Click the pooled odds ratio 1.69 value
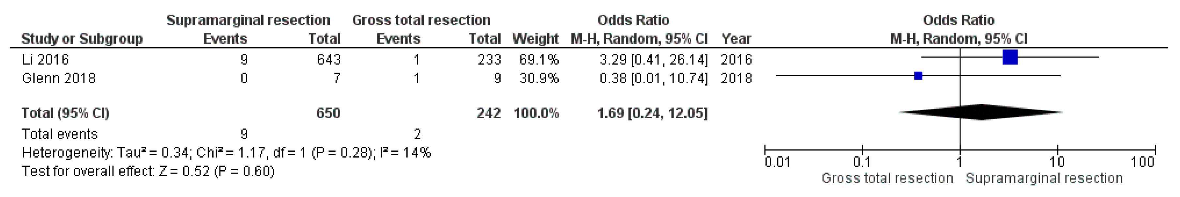1180x197 pixels. click(x=652, y=113)
